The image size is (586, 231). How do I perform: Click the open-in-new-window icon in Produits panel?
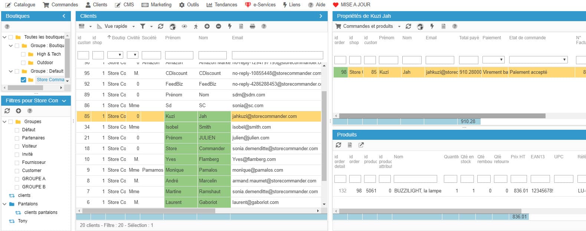[361, 145]
